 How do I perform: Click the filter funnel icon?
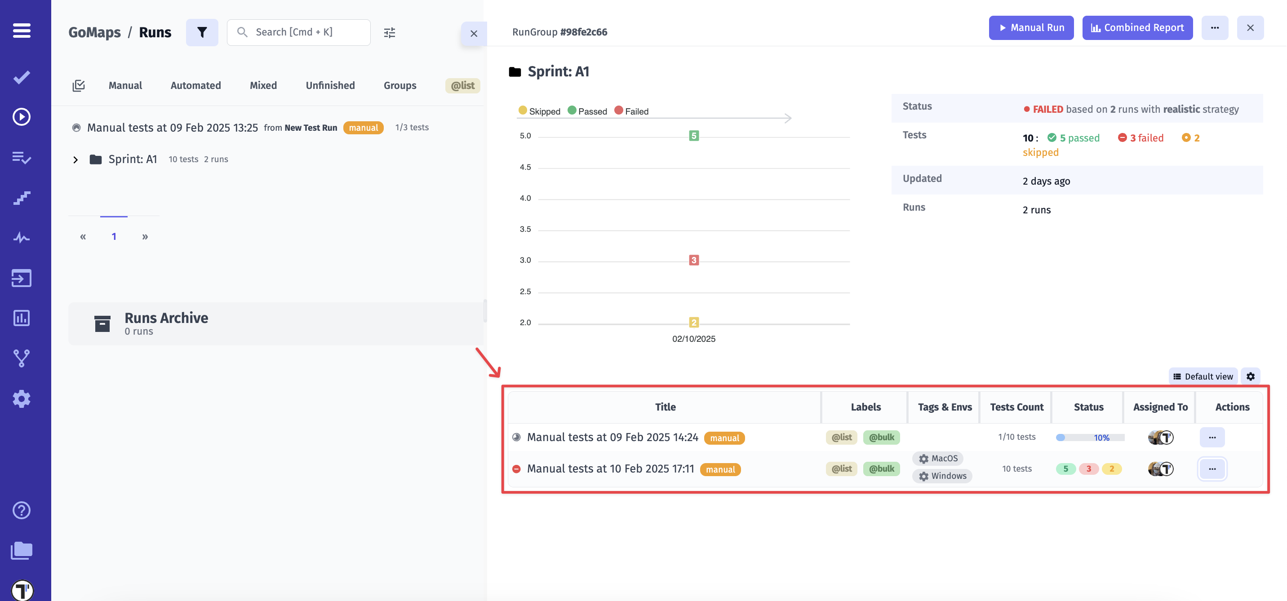coord(202,32)
